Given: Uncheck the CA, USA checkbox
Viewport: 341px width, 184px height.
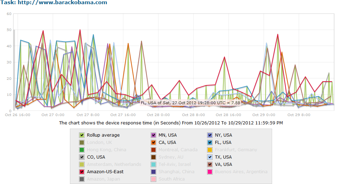Looking at the screenshot, I should pos(153,143).
